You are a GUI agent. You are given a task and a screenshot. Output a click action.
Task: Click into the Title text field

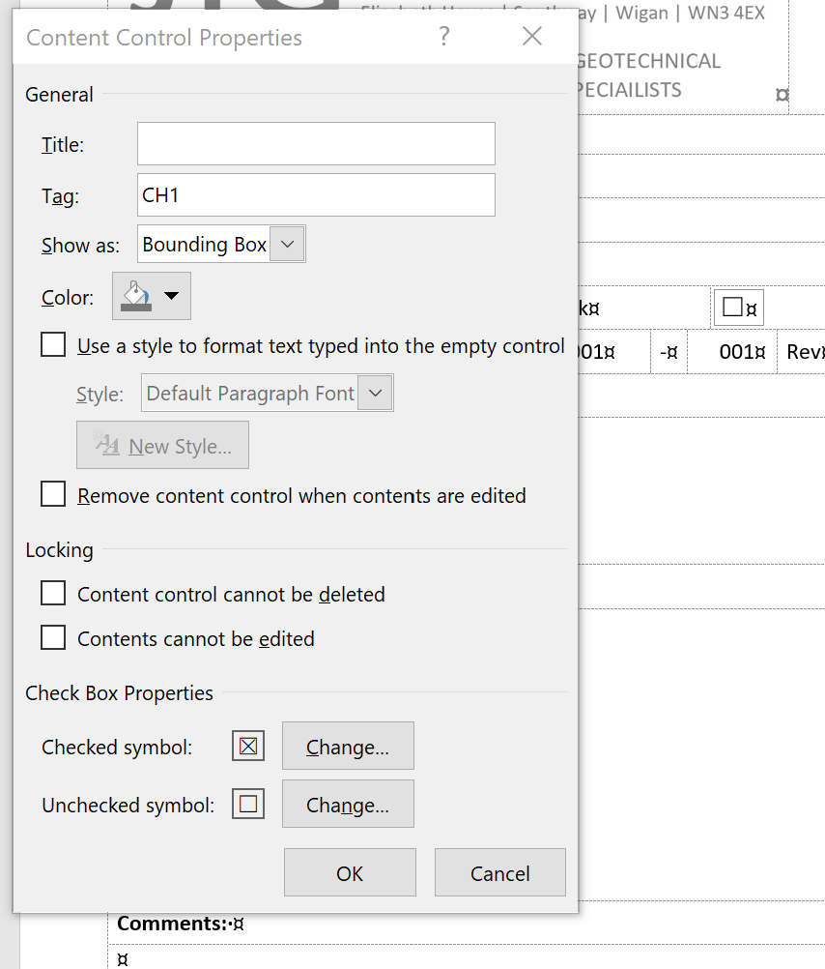(316, 144)
